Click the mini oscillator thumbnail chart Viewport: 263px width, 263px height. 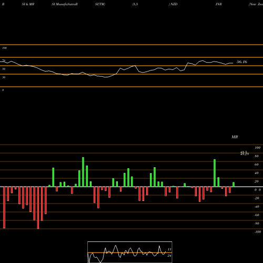click(x=130, y=252)
